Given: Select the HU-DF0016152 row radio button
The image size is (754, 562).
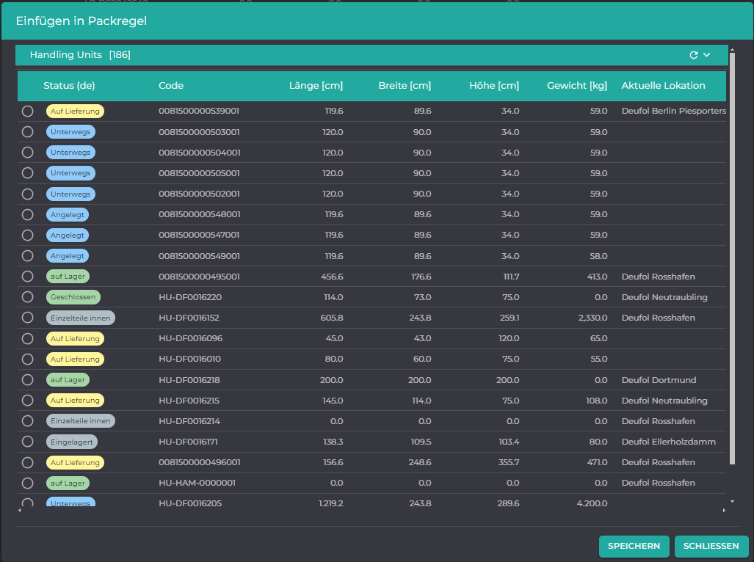Looking at the screenshot, I should 27,318.
